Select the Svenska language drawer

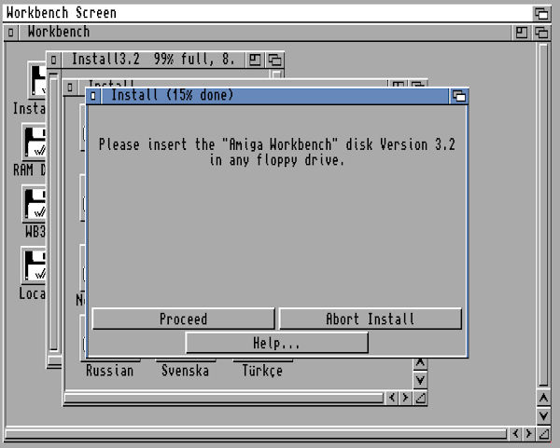(x=184, y=370)
